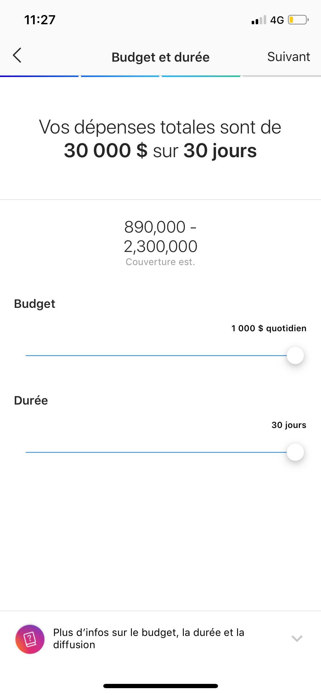Click the "30 jours" duration value
This screenshot has height=695, width=321.
[x=289, y=425]
